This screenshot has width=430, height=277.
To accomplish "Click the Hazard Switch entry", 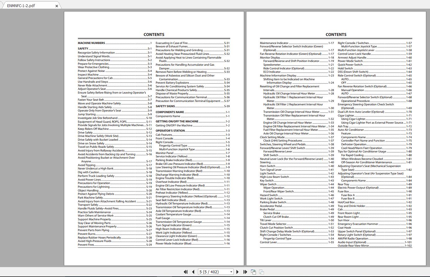I will click(x=297, y=195).
